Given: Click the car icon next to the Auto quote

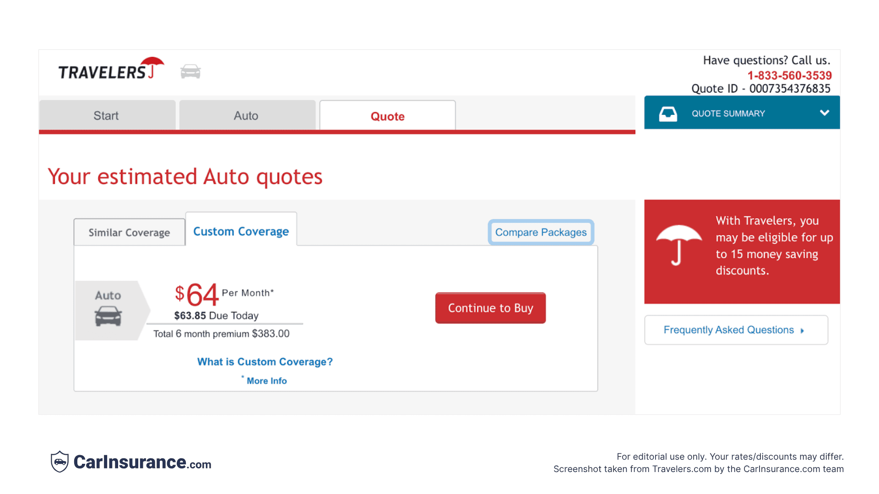Looking at the screenshot, I should click(x=108, y=317).
